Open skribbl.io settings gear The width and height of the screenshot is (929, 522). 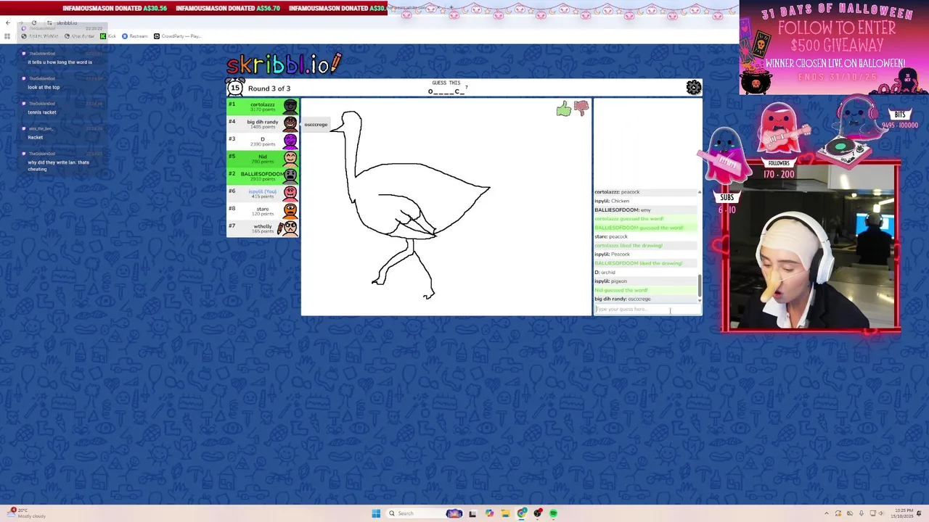coord(694,88)
